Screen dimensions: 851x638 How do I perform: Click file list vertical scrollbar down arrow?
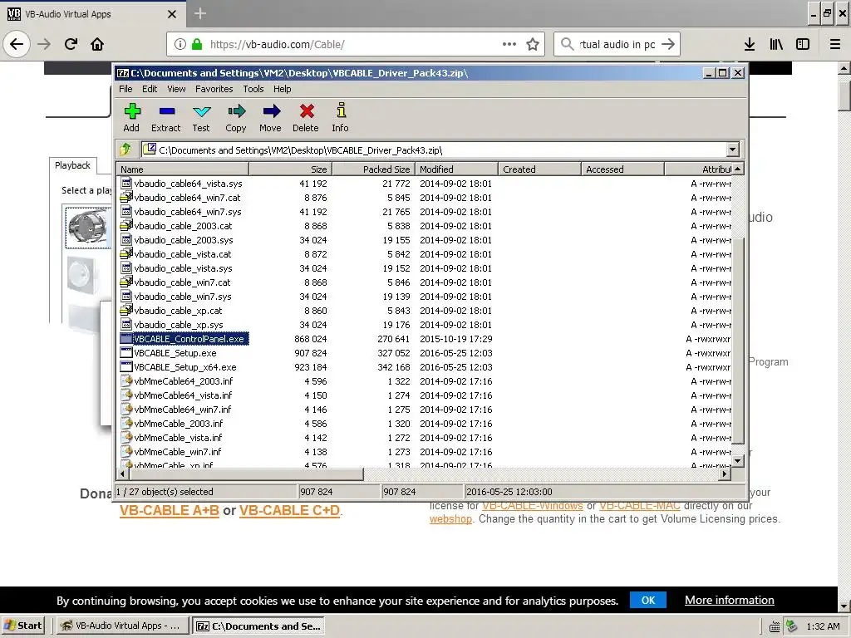pyautogui.click(x=737, y=461)
